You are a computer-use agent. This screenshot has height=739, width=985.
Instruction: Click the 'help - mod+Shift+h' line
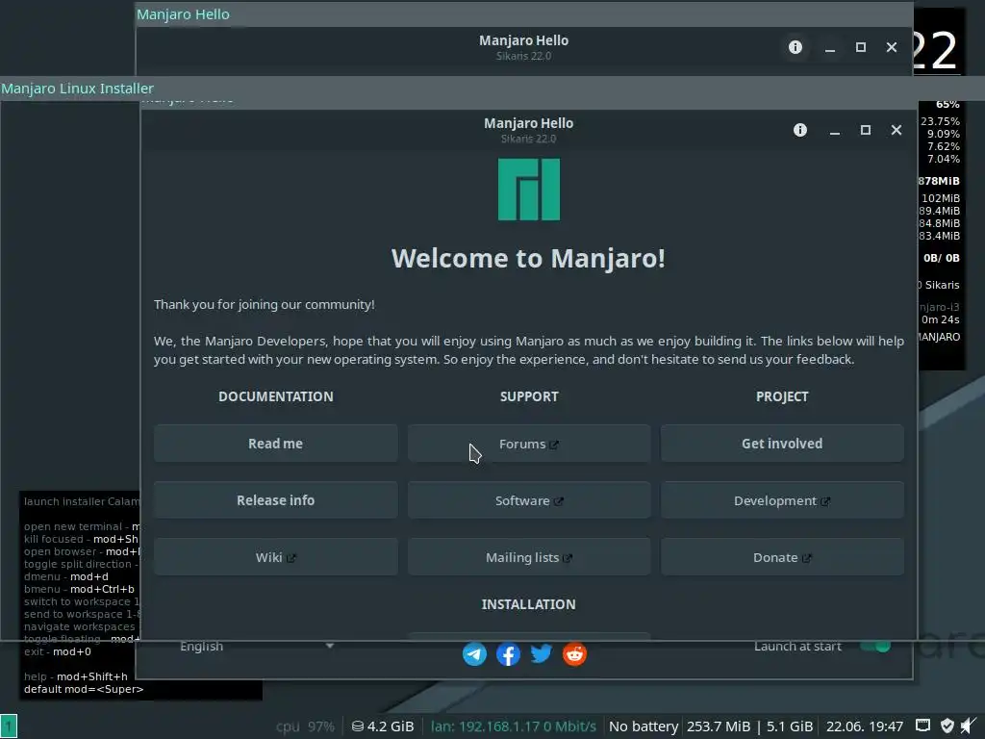click(75, 676)
